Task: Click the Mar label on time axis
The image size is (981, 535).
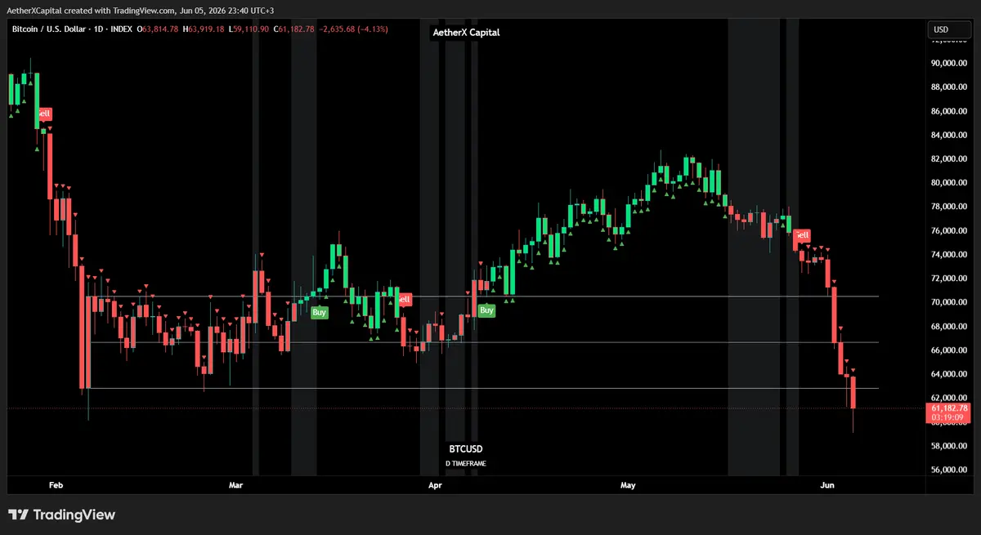Action: pyautogui.click(x=236, y=485)
